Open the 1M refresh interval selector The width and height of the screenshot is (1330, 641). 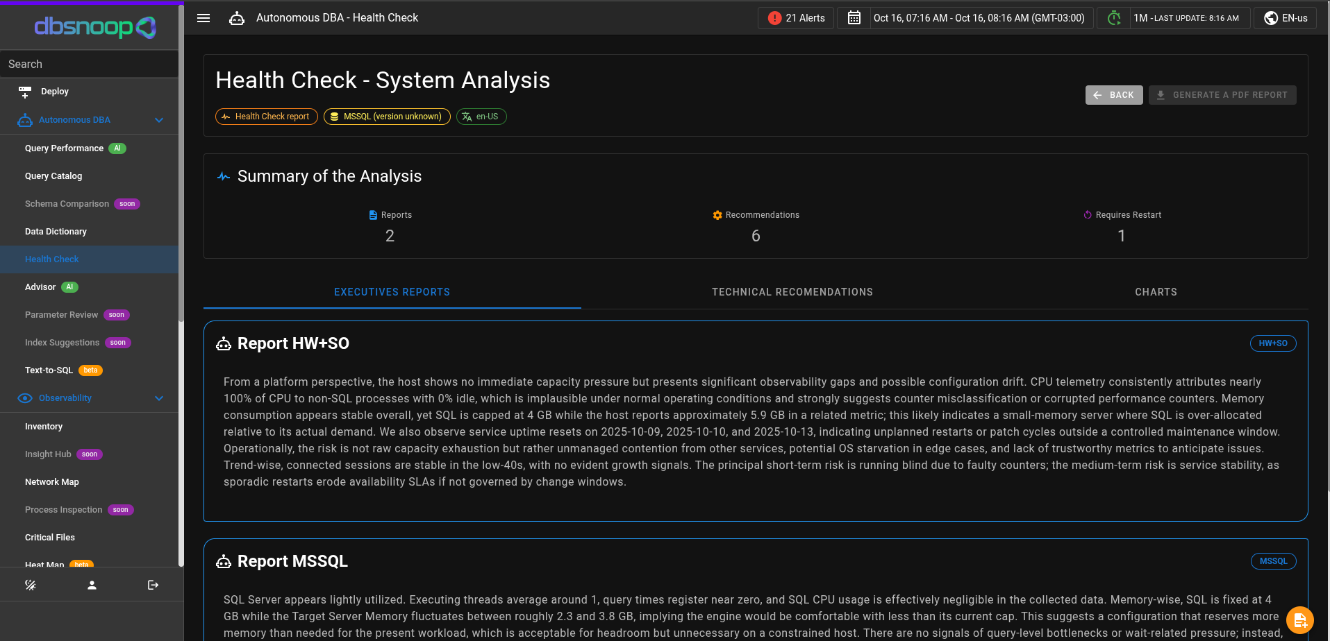click(1186, 18)
